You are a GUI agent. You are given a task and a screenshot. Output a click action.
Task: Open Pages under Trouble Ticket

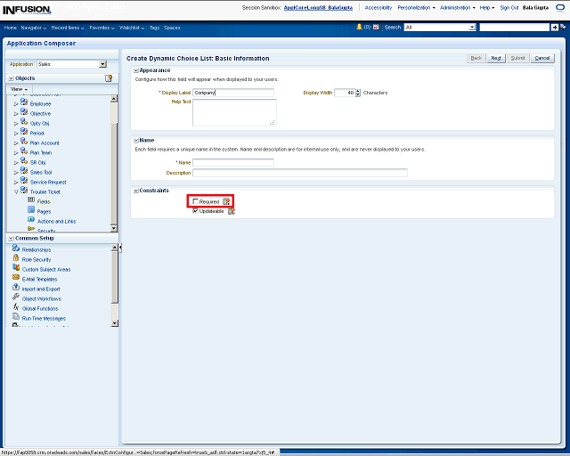pos(44,211)
